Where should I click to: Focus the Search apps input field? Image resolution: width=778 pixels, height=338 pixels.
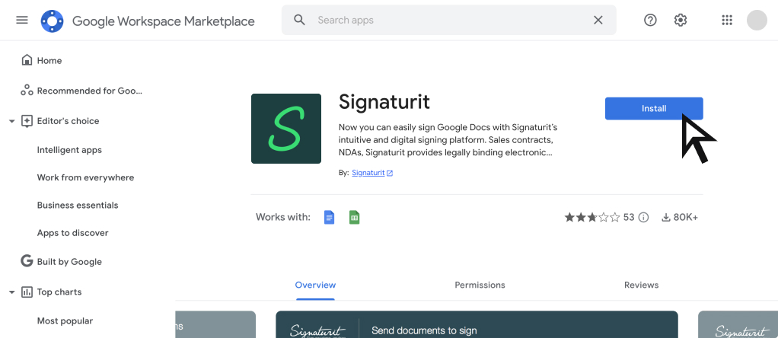[449, 20]
